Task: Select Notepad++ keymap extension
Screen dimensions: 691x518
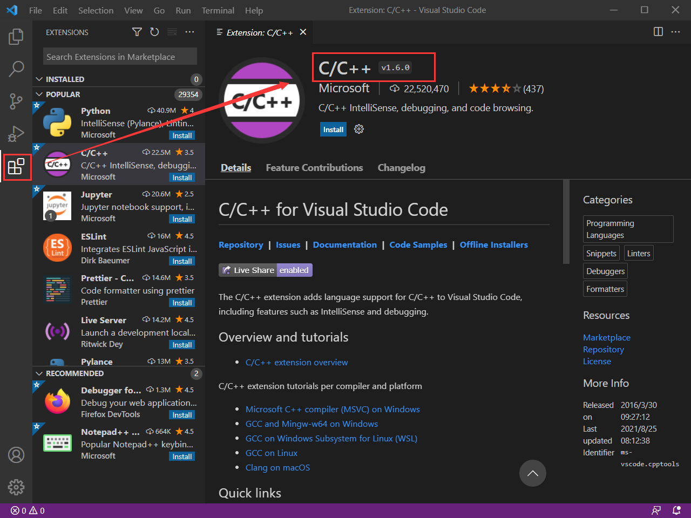Action: tap(119, 443)
